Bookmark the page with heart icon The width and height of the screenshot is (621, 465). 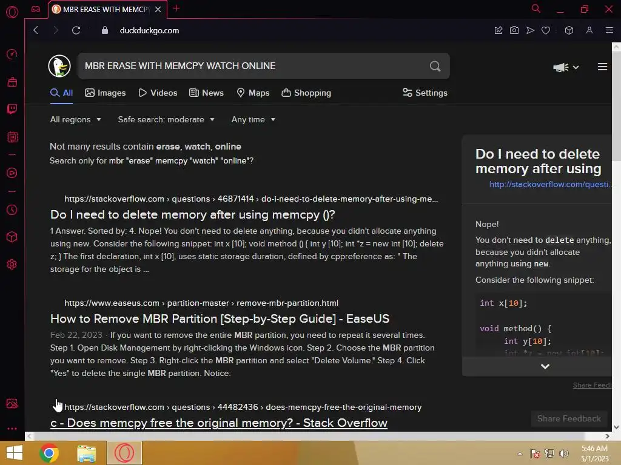click(x=546, y=30)
